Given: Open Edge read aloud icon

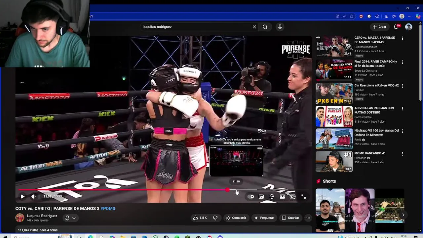Looking at the screenshot, I should (x=344, y=16).
